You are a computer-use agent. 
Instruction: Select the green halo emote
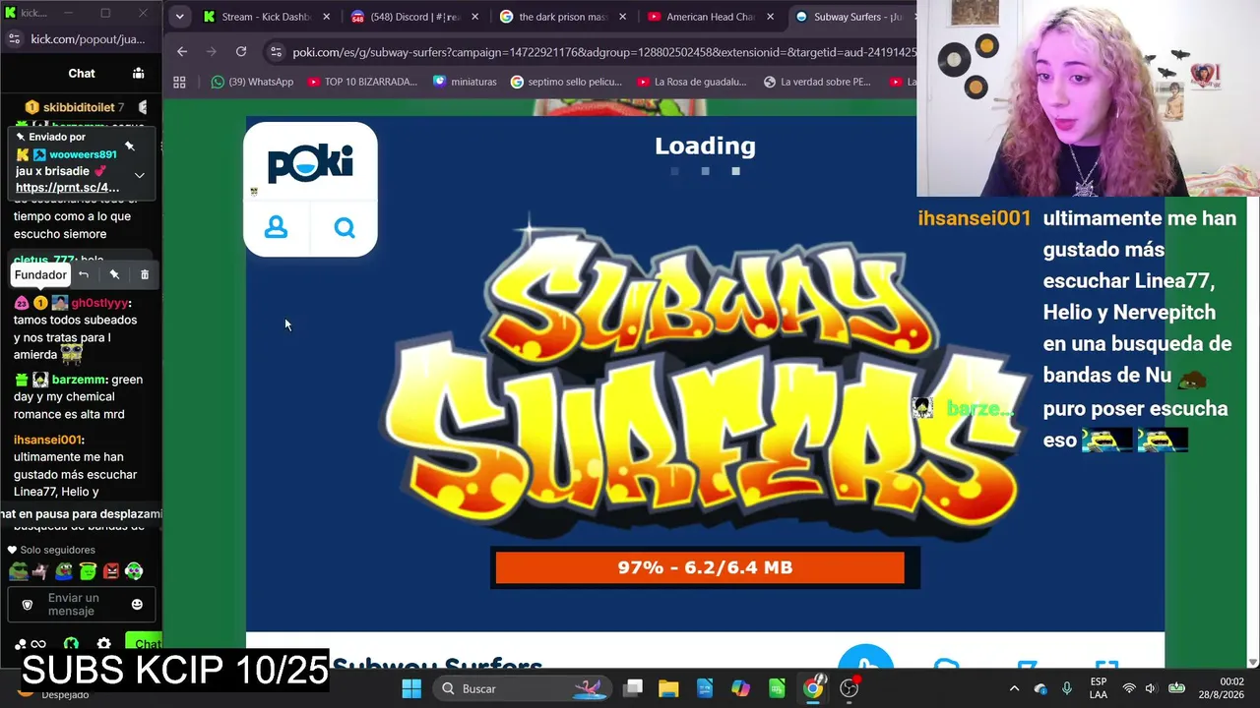(88, 570)
